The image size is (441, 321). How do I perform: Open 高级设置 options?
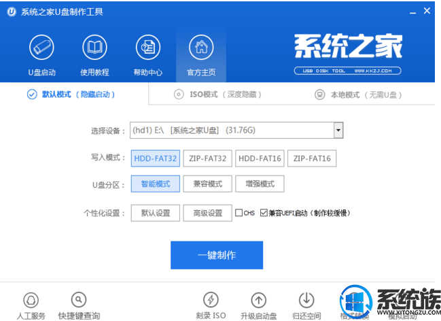[207, 213]
